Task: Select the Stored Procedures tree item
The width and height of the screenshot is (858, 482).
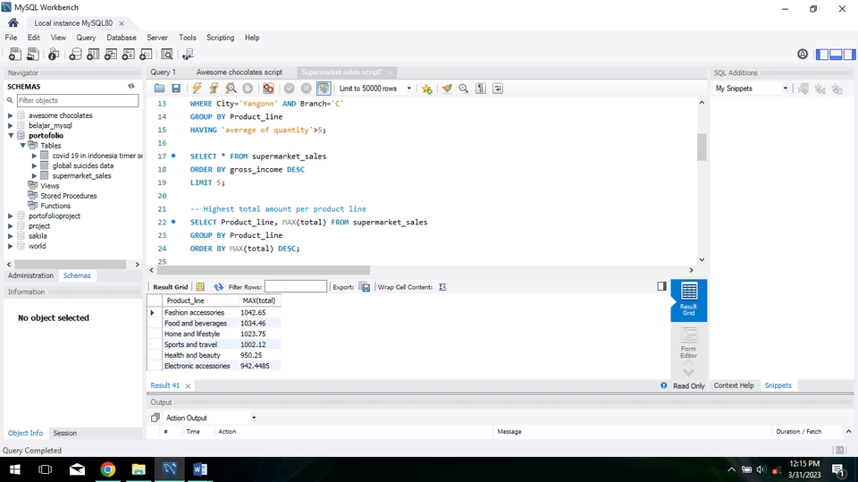Action: pyautogui.click(x=69, y=196)
